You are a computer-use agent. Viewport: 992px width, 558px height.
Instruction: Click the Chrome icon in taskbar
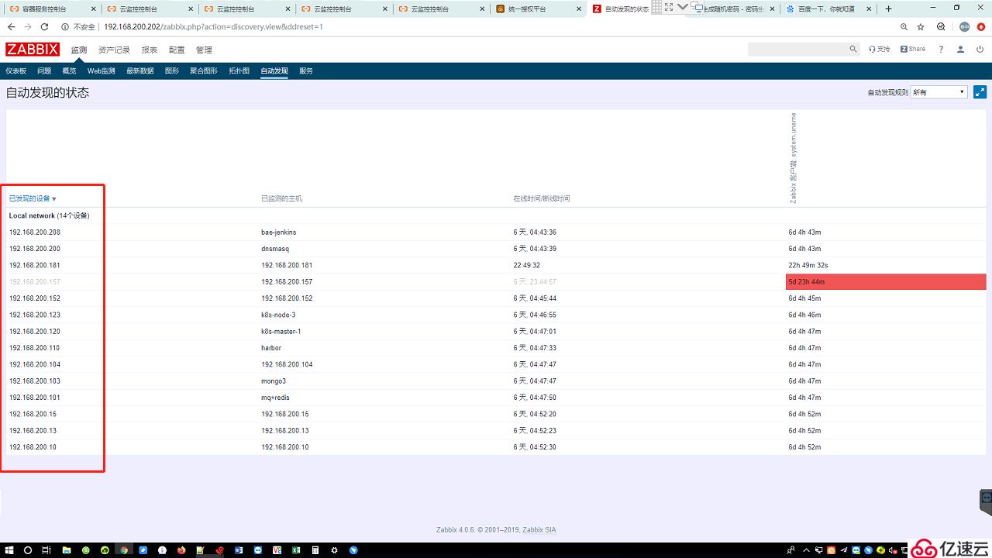coord(123,549)
